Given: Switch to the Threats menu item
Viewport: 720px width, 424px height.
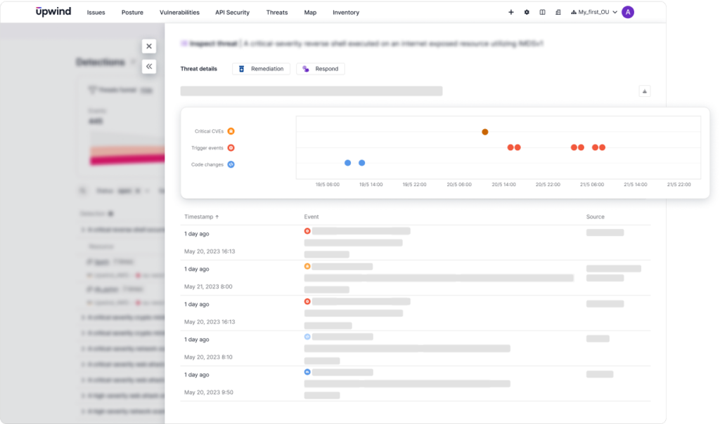Looking at the screenshot, I should click(x=276, y=12).
